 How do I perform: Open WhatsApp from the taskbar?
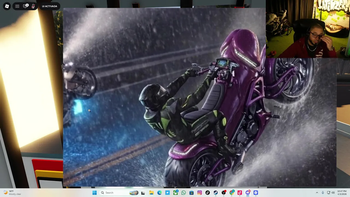tap(183, 193)
